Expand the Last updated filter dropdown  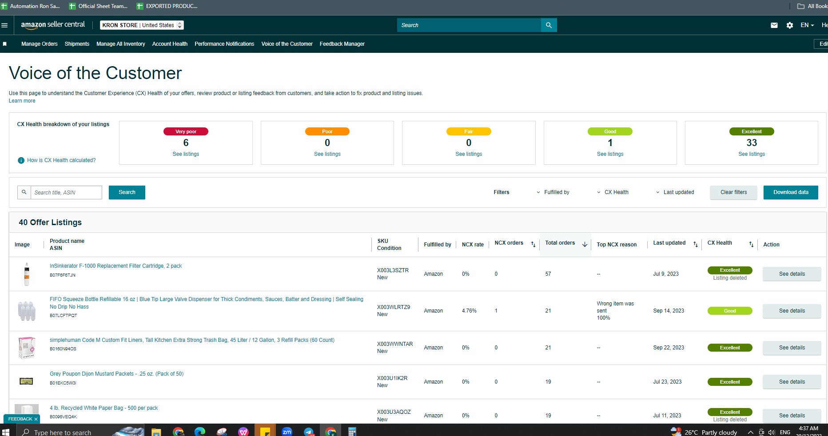tap(675, 192)
